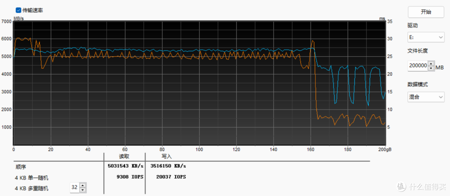Select the 4 KB 多重随机 row label
Screen dimensions: 450x196
[32, 188]
